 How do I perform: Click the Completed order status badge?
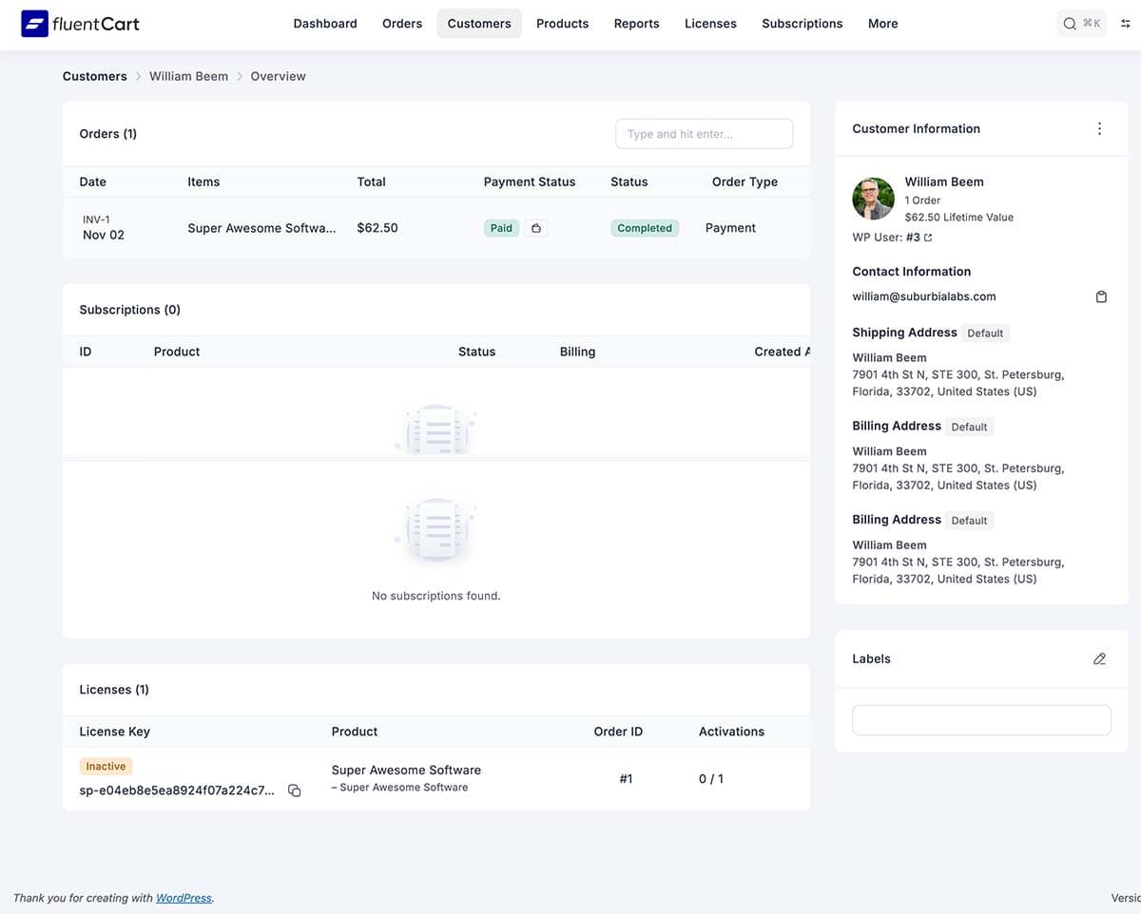pos(645,228)
